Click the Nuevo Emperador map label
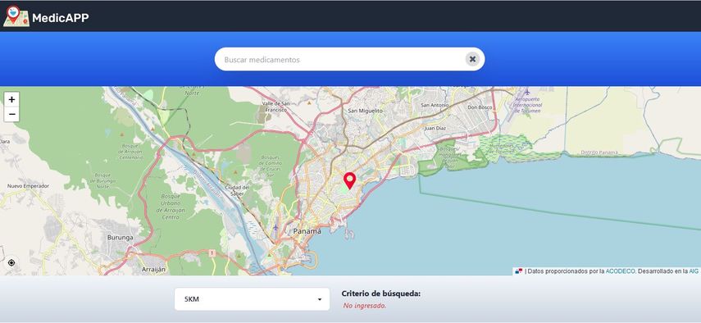This screenshot has width=701, height=323. click(x=28, y=186)
